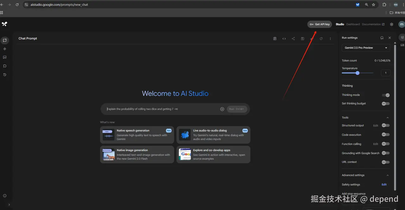Close the Run settings panel
Viewport: 405px width, 210px height.
[x=390, y=38]
